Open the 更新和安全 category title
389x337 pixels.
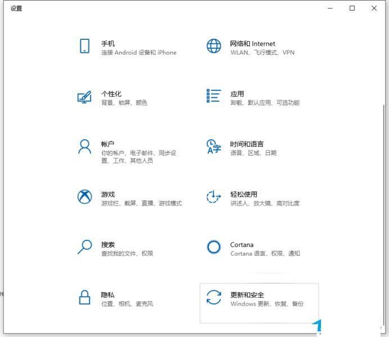247,295
